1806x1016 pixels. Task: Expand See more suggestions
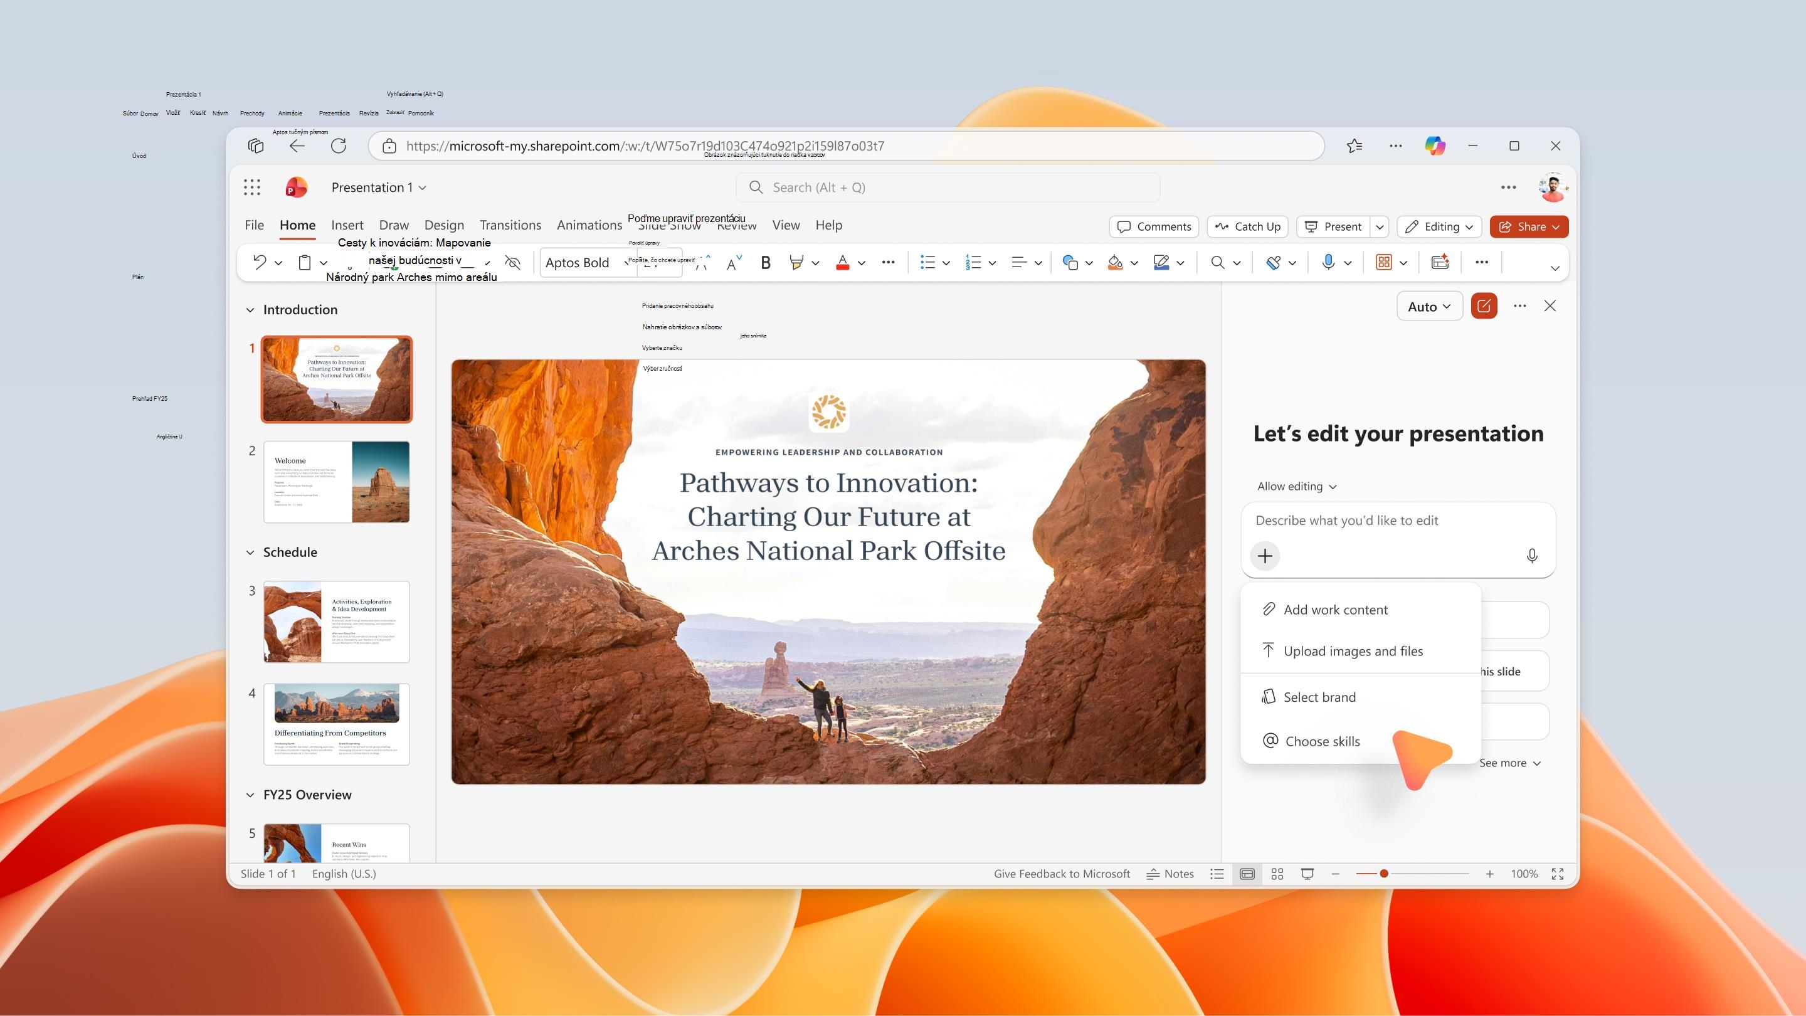pyautogui.click(x=1510, y=763)
